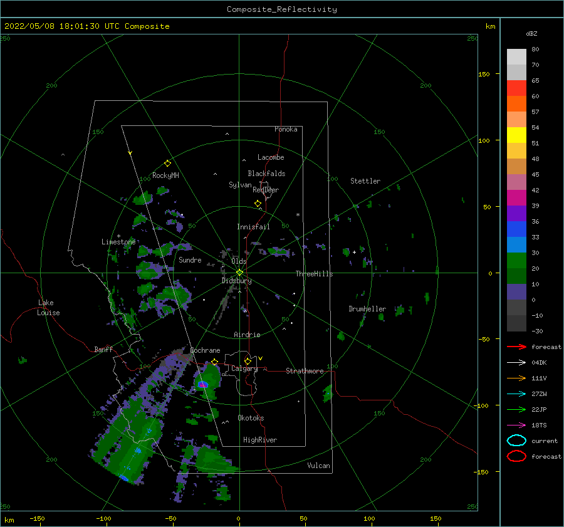This screenshot has width=564, height=527.
Task: Click the white asterisk marker above Limestone
Action: 118,236
